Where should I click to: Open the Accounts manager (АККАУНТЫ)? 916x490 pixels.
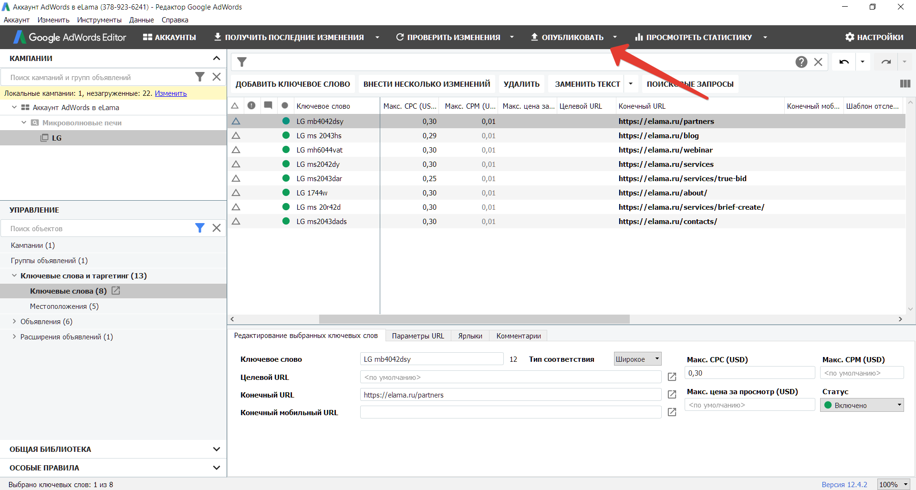(169, 37)
